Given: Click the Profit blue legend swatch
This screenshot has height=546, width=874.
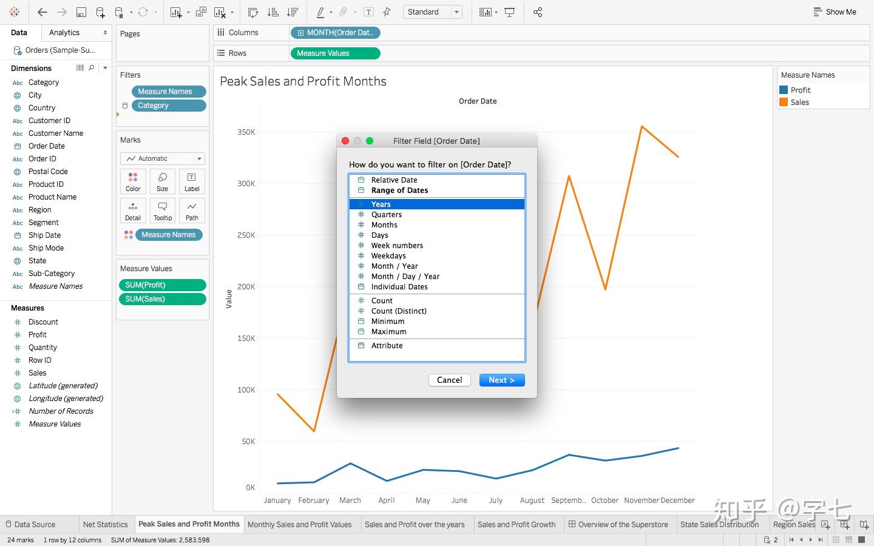Looking at the screenshot, I should [x=784, y=90].
